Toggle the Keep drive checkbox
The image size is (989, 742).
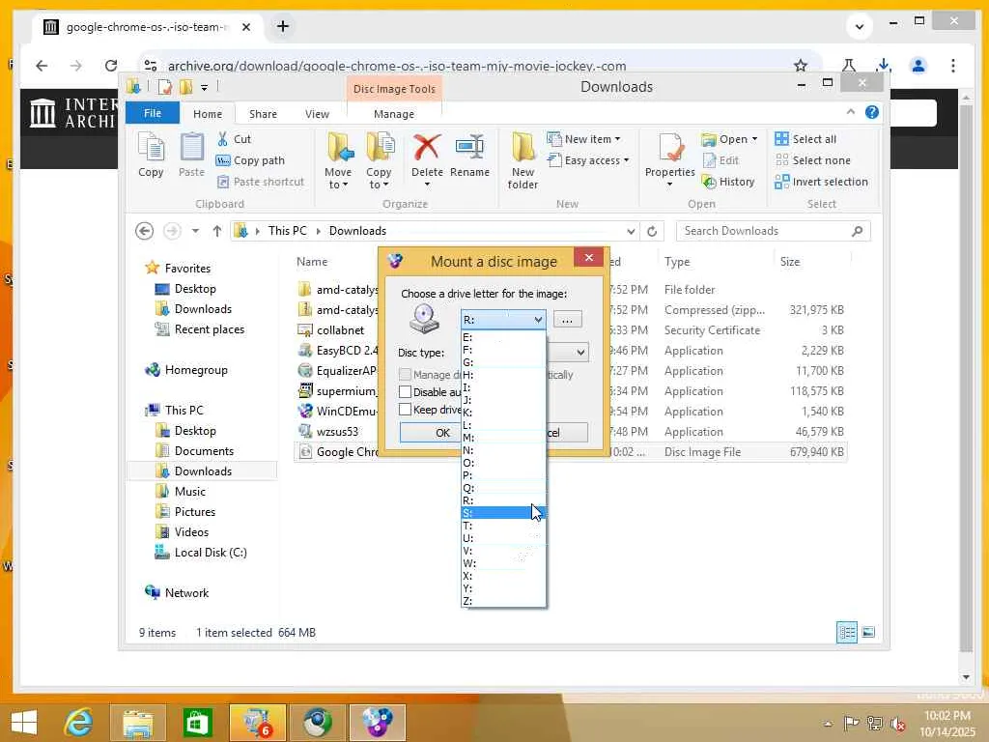(x=405, y=410)
